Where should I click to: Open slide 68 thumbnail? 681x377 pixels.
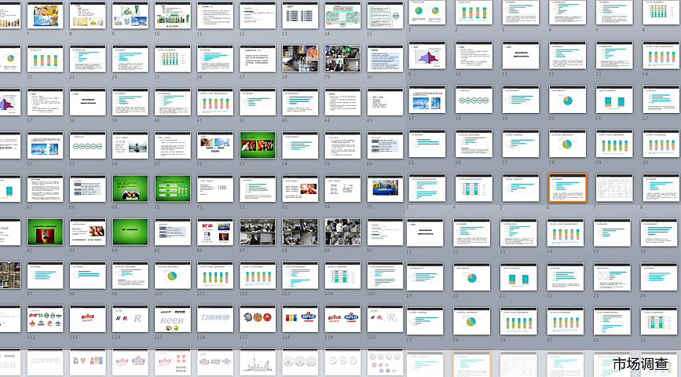pyautogui.click(x=87, y=189)
